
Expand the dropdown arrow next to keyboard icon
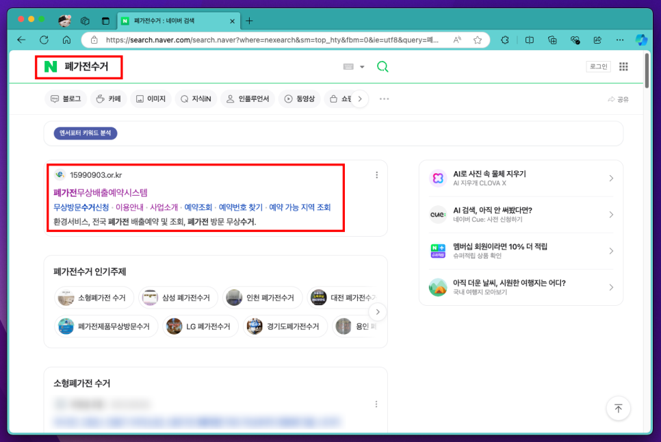[362, 67]
